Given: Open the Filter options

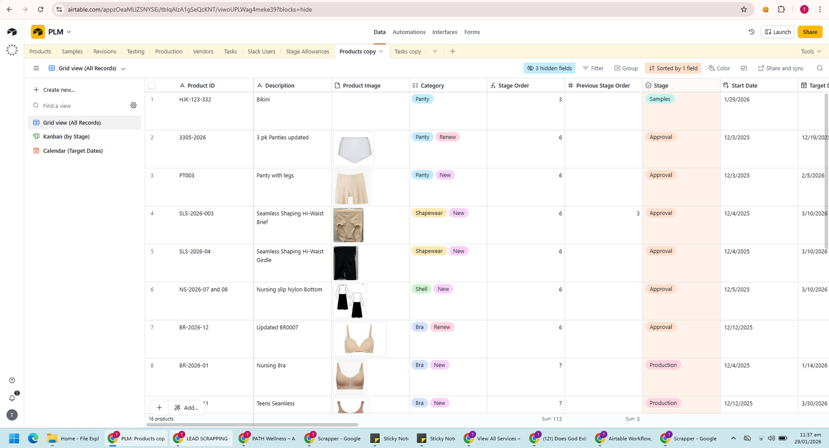Looking at the screenshot, I should coord(593,68).
